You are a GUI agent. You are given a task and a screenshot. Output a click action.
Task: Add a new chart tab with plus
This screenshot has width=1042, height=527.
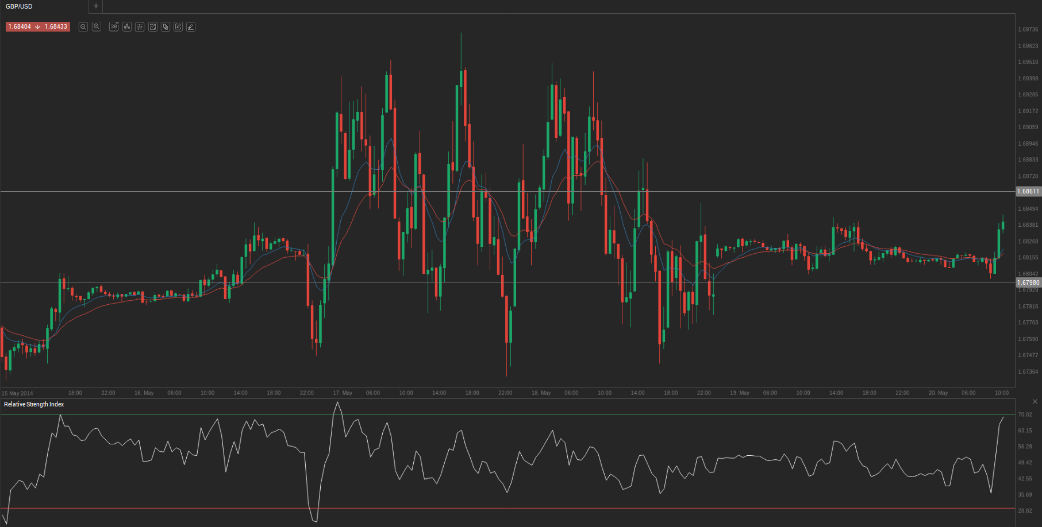pos(96,6)
